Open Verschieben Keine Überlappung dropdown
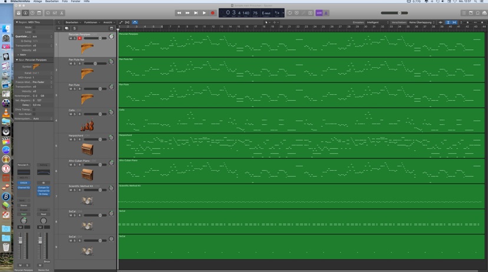 point(422,22)
